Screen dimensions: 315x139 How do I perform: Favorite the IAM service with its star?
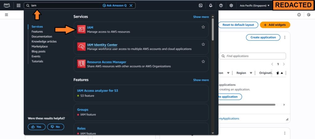(x=203, y=27)
